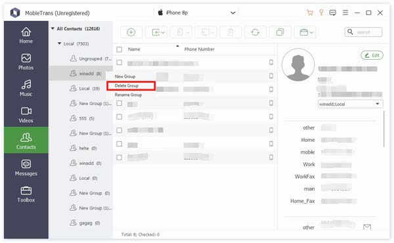
Task: Click the contact avatar picture
Action: 298,64
